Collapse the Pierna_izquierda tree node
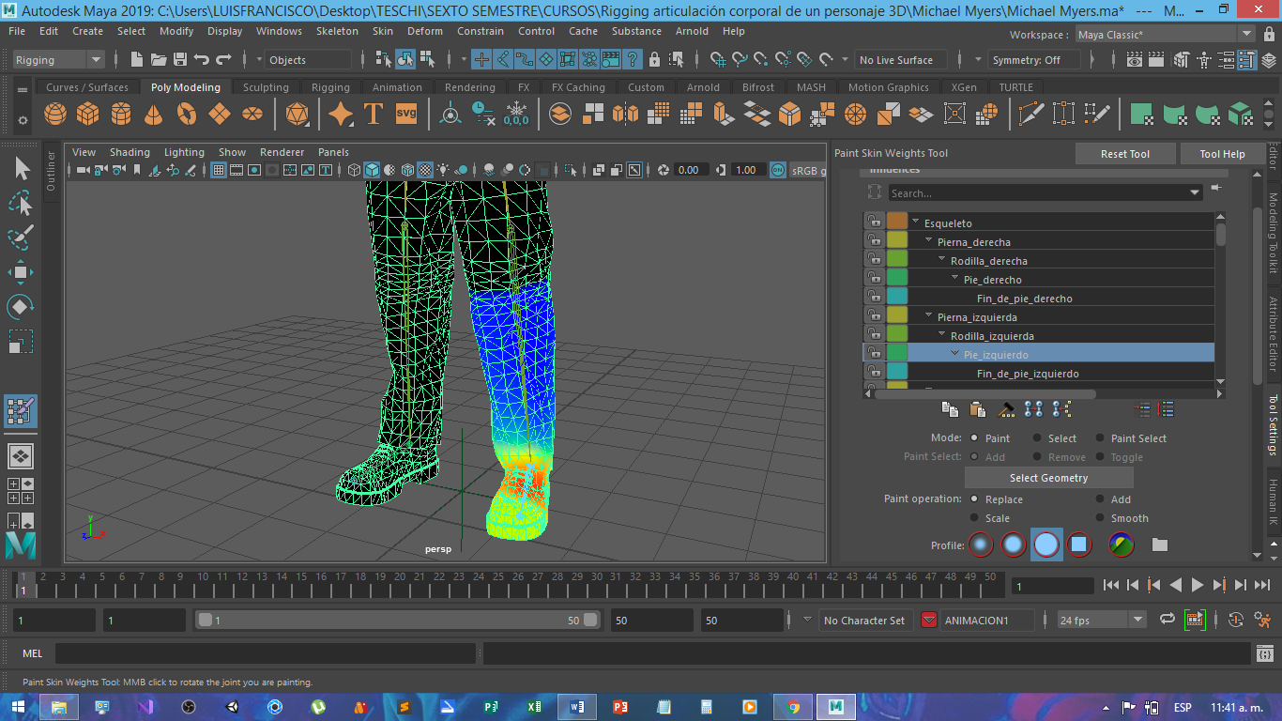This screenshot has width=1282, height=721. pos(928,316)
